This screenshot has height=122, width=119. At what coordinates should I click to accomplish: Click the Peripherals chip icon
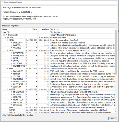[x=7, y=35]
